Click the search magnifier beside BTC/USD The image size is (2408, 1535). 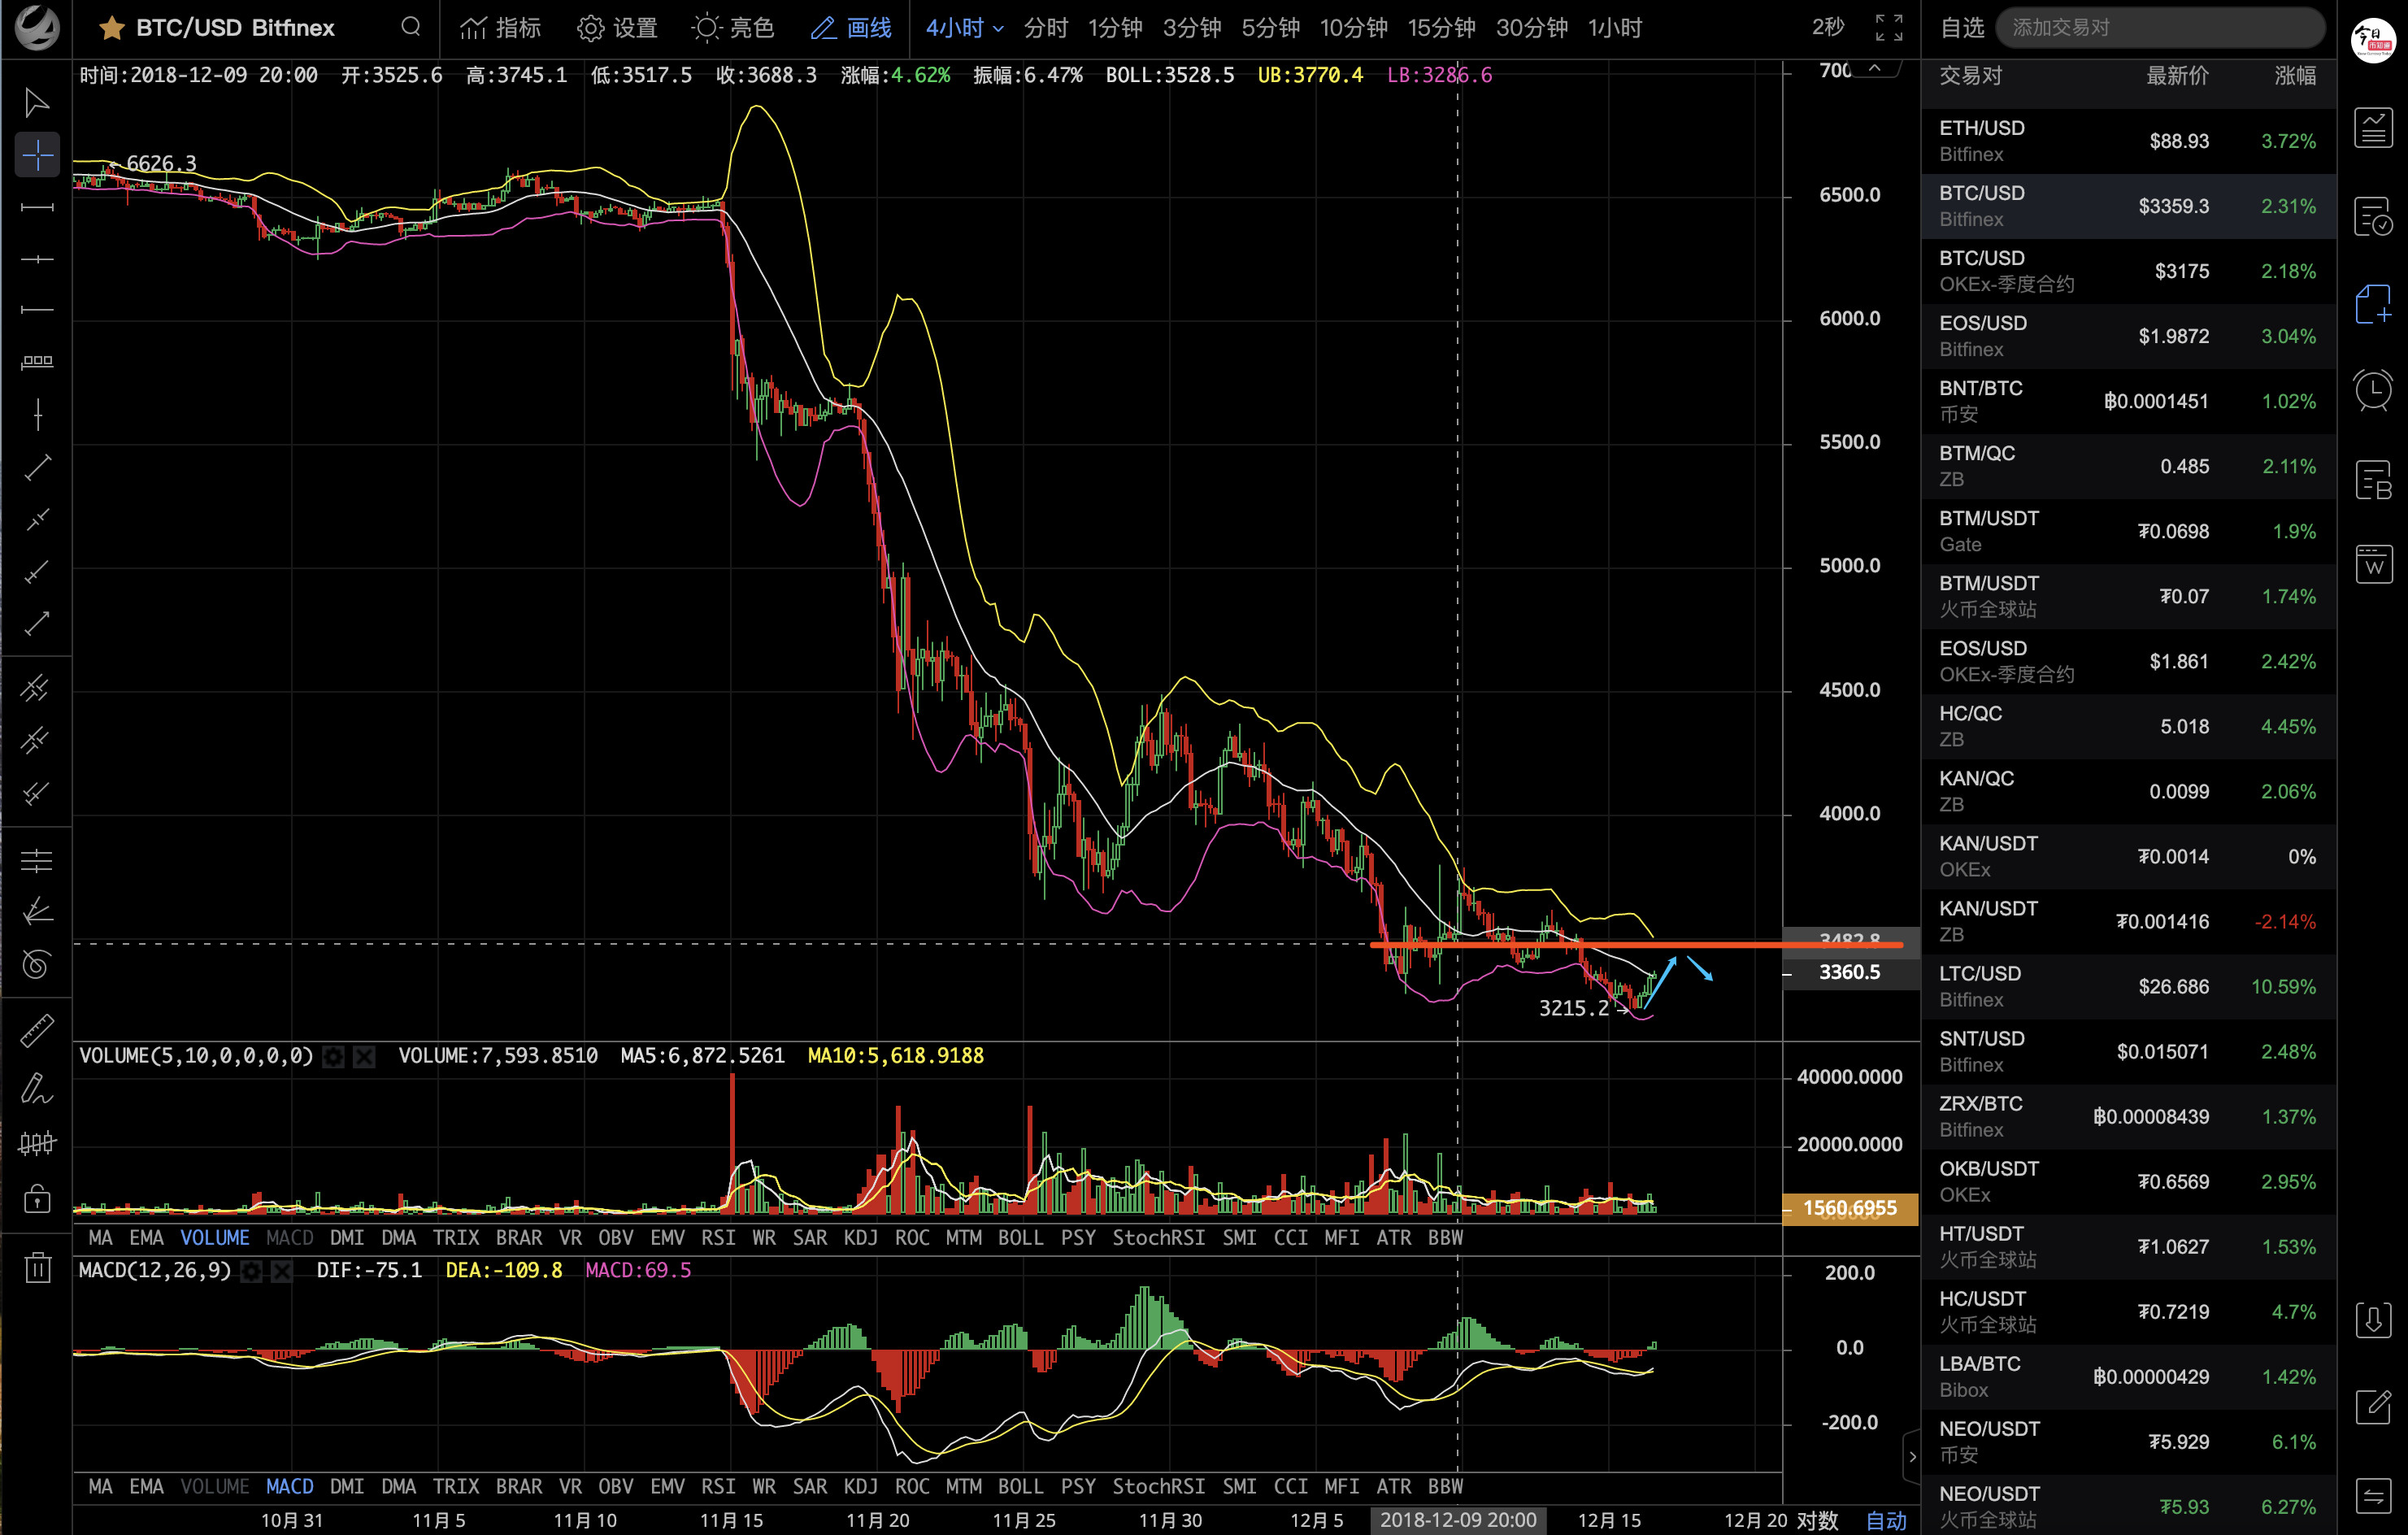click(x=410, y=27)
